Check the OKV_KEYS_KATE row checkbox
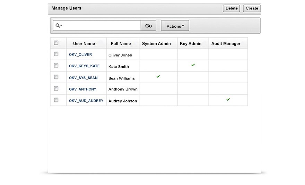The width and height of the screenshot is (305, 185). [56, 65]
